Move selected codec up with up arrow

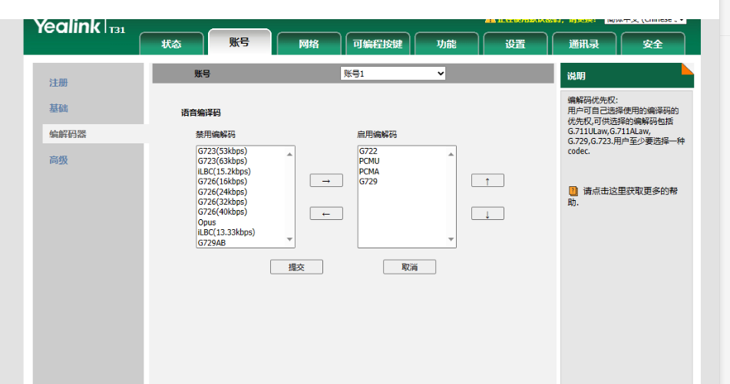(x=487, y=181)
